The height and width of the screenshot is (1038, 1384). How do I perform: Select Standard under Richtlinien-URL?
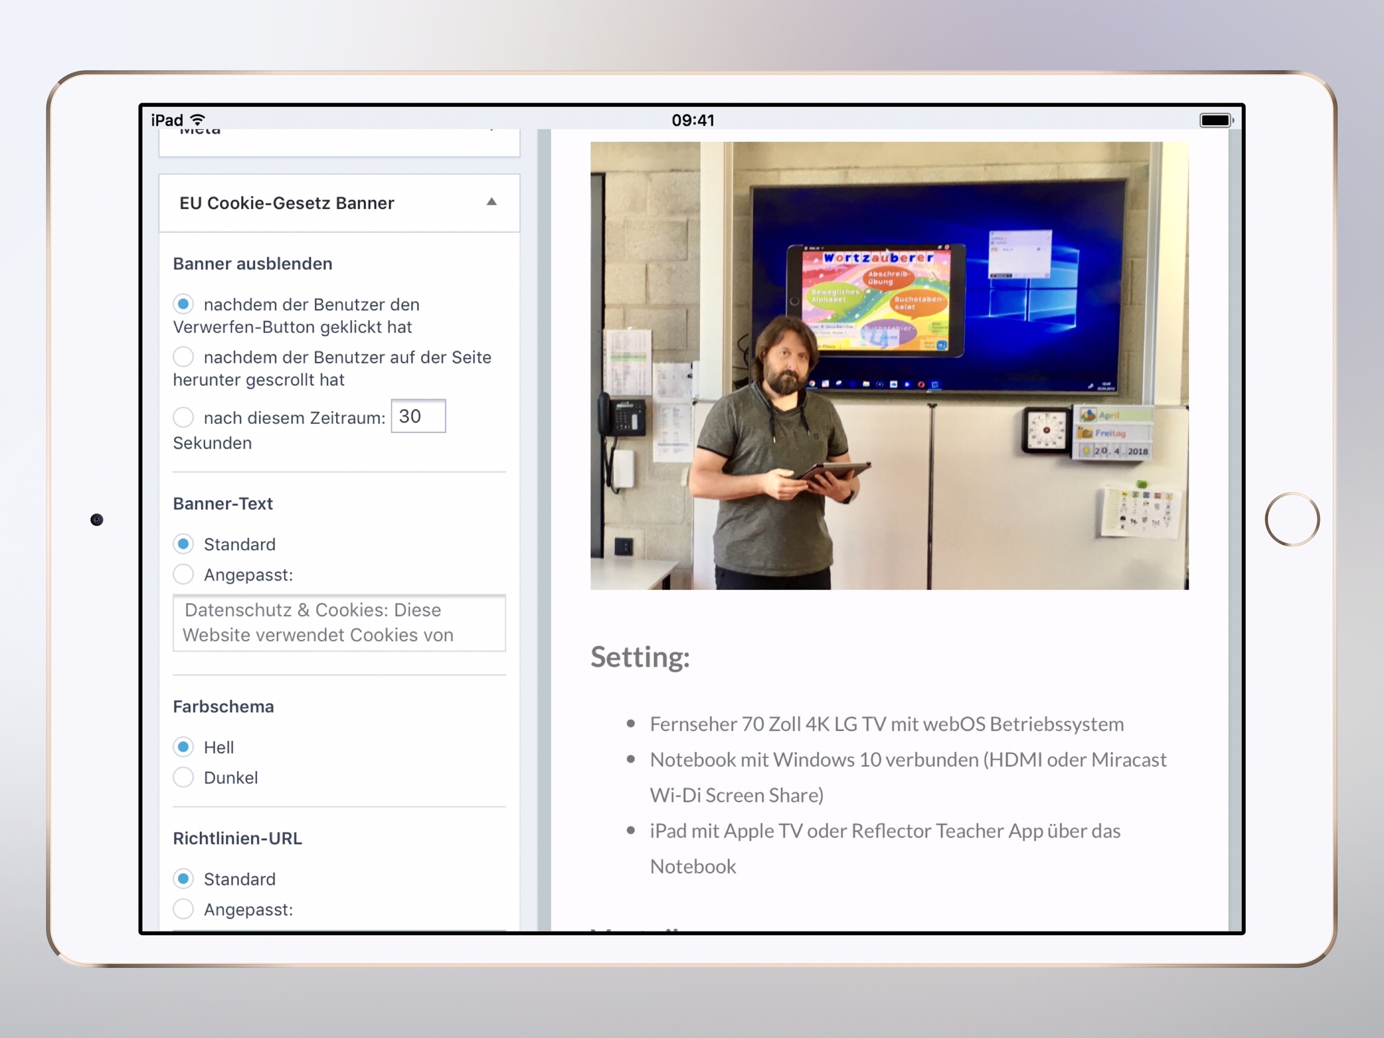click(184, 879)
